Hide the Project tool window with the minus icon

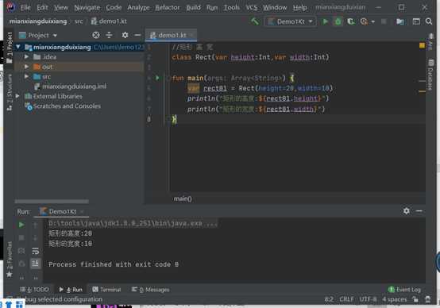(x=137, y=35)
